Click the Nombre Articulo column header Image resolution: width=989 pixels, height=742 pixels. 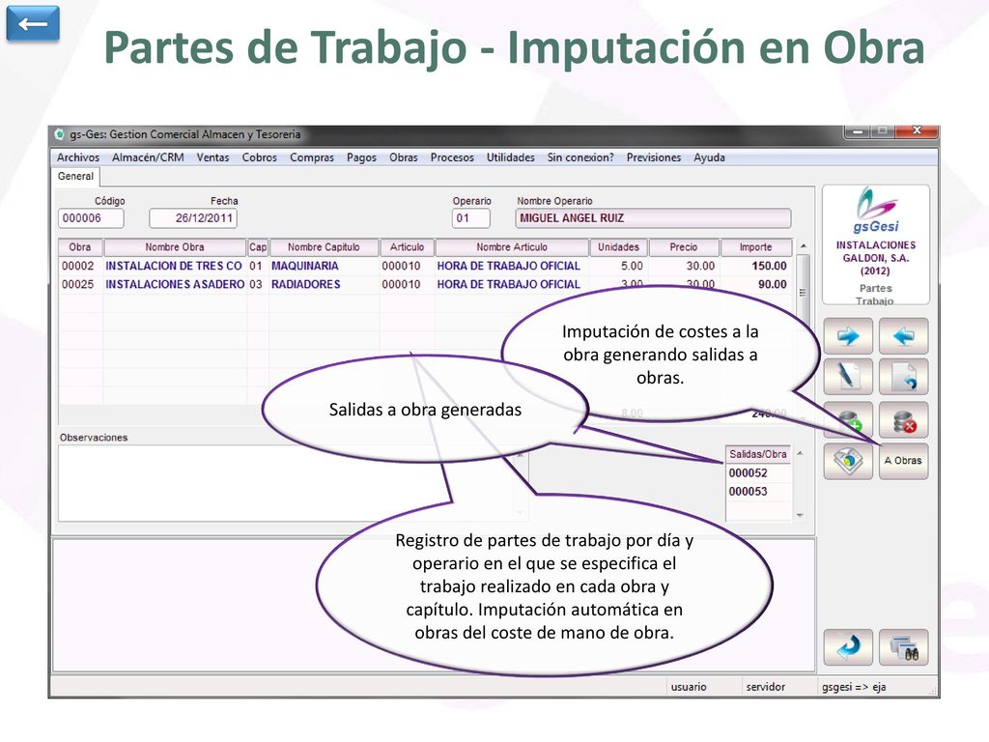click(x=512, y=247)
